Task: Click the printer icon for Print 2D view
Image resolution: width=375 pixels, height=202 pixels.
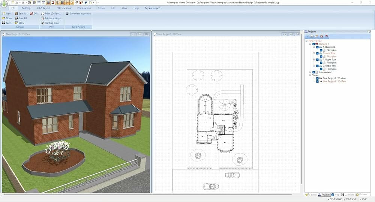Action: point(43,14)
